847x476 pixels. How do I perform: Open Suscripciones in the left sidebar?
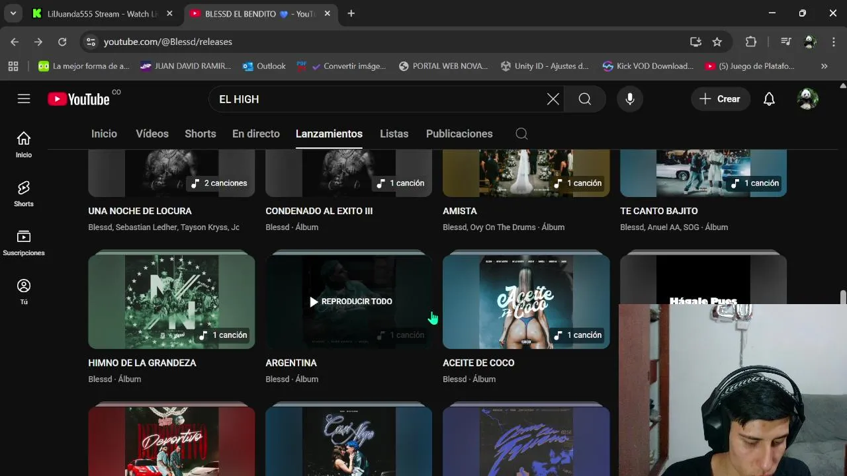pos(24,243)
